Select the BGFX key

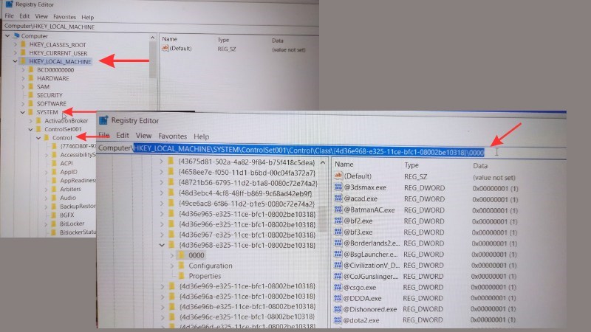click(x=66, y=215)
